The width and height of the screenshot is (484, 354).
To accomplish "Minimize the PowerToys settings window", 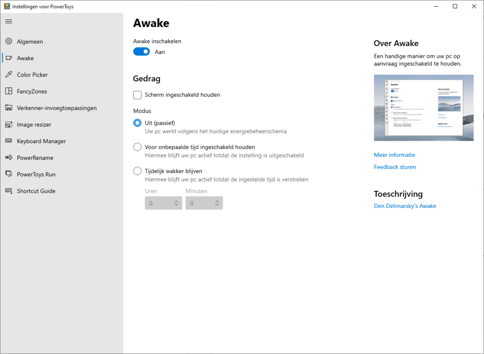I will tap(436, 6).
